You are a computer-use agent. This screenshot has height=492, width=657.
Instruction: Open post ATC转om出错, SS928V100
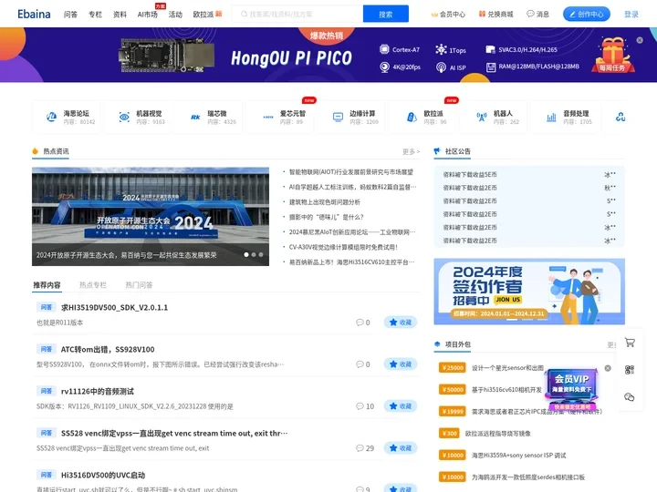click(x=108, y=349)
